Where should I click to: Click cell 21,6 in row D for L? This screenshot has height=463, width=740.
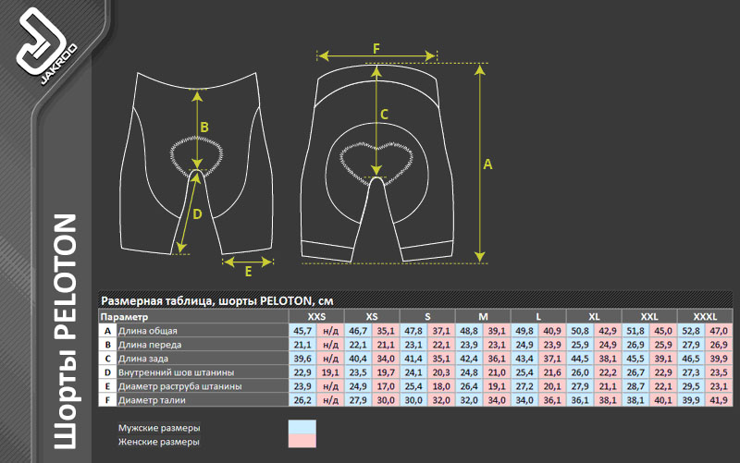click(x=552, y=372)
